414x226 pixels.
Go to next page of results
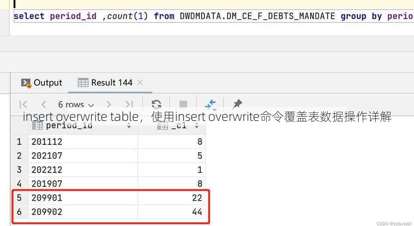coord(108,104)
